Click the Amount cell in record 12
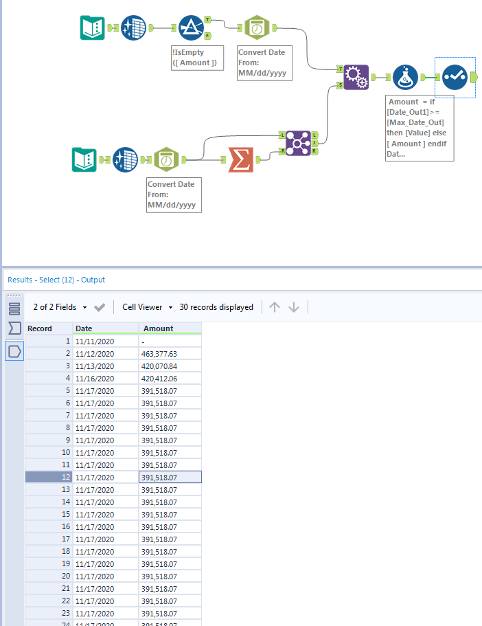Viewport: 482px width, 626px height. pyautogui.click(x=170, y=477)
